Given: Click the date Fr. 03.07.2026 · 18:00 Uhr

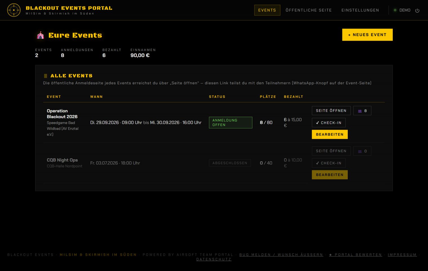Looking at the screenshot, I should [x=115, y=163].
